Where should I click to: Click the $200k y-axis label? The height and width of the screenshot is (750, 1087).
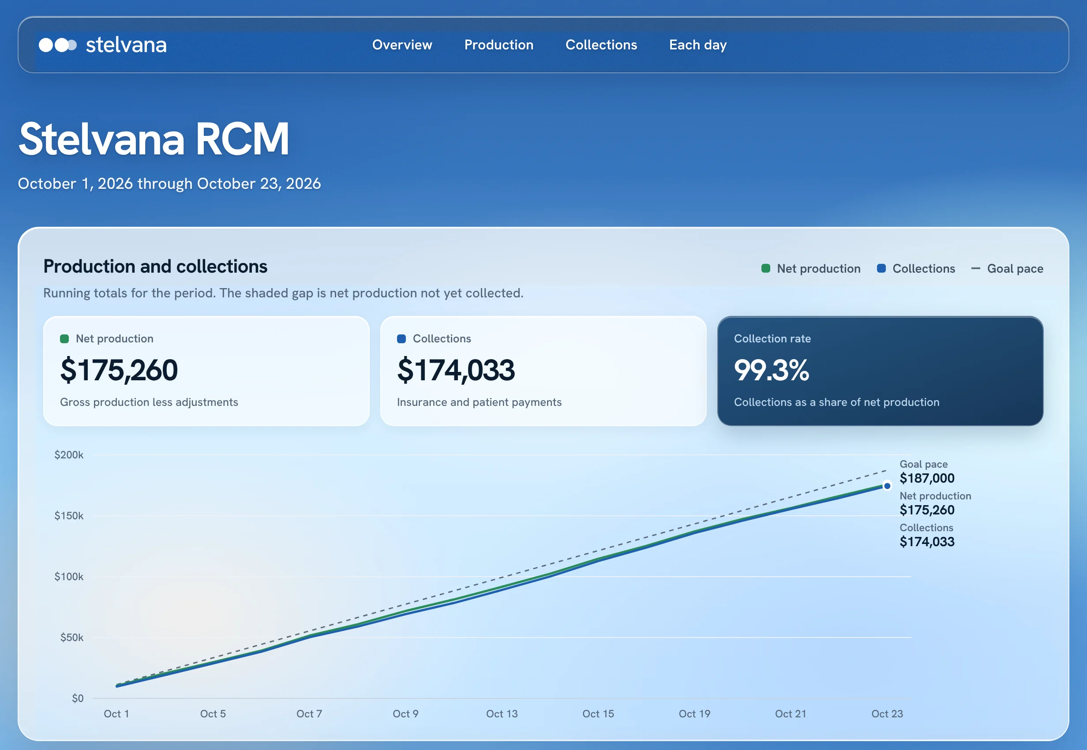[x=69, y=455]
